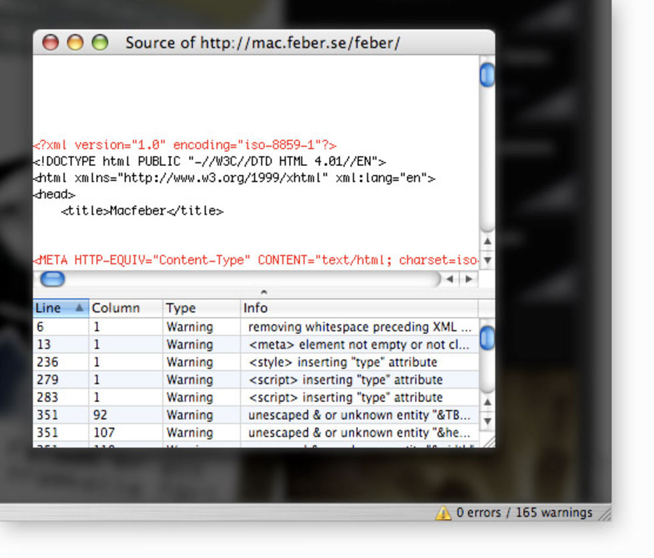654x558 pixels.
Task: Click the warnings list scroll down arrow
Action: pos(487,421)
